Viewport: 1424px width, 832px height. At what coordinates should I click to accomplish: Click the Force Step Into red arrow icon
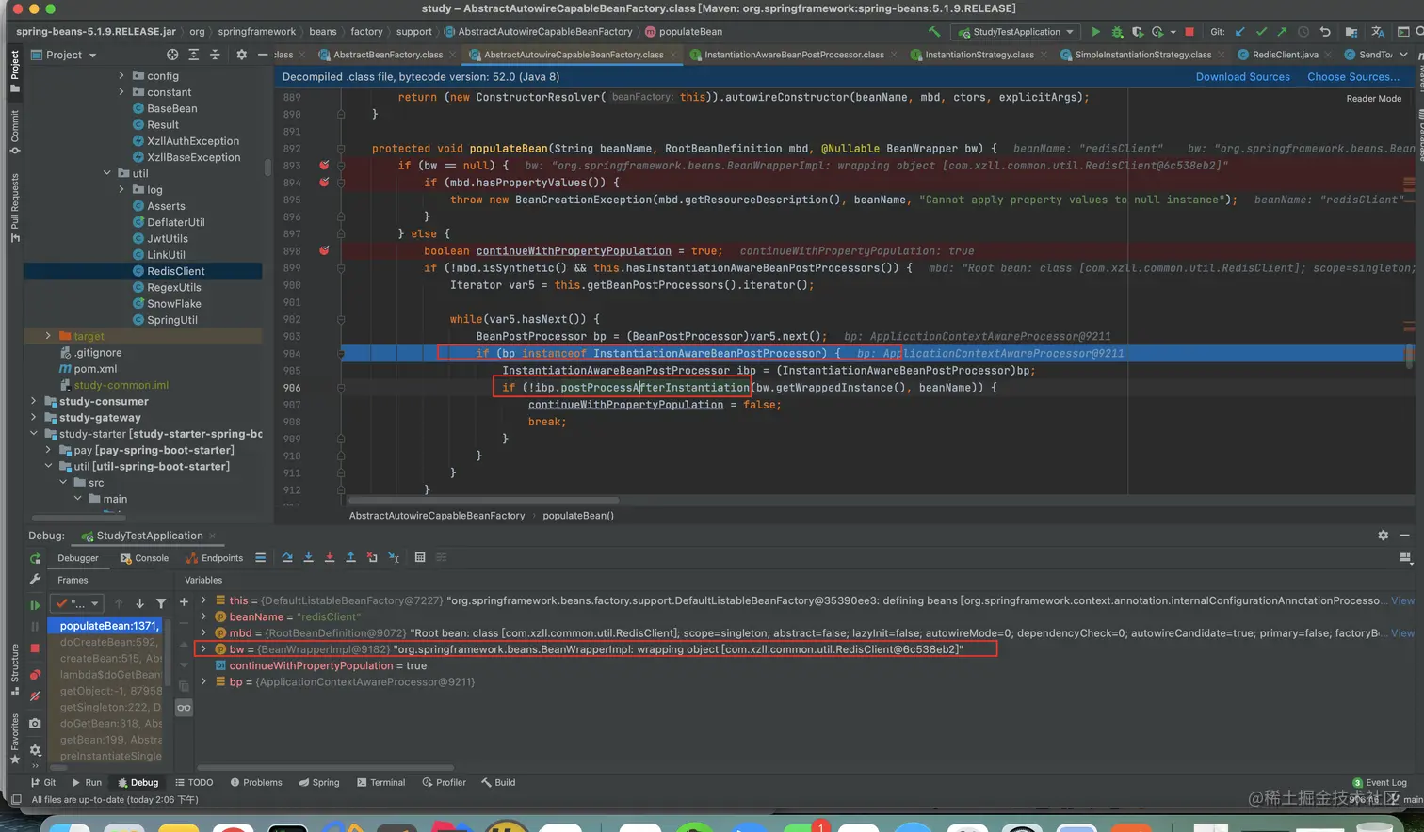(x=330, y=558)
